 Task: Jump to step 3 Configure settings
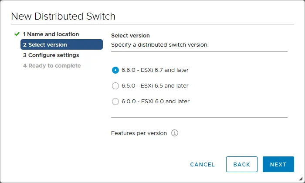point(51,55)
